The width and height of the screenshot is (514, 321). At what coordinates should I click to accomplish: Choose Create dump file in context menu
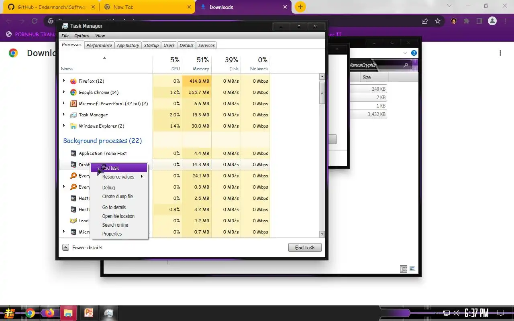click(x=119, y=197)
